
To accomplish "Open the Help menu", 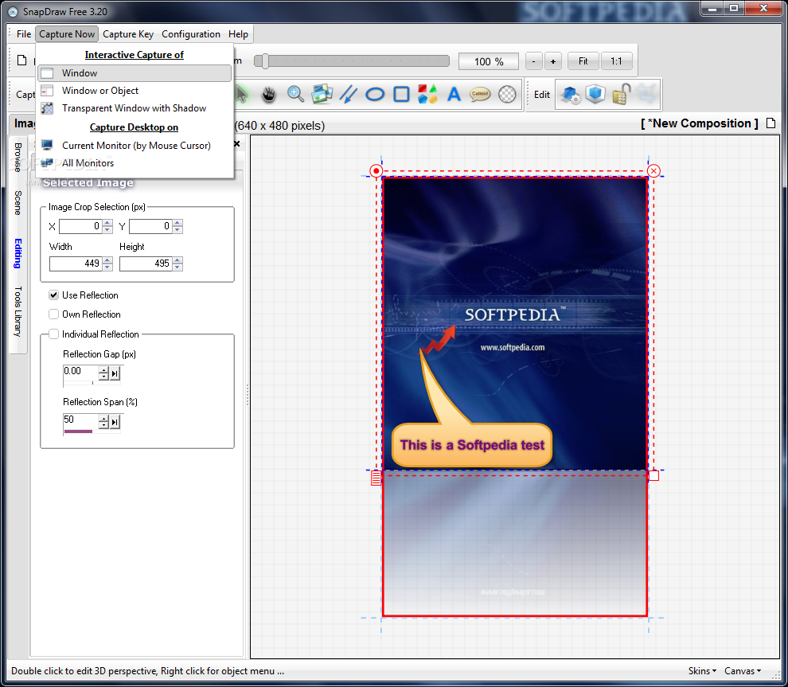I will 238,34.
